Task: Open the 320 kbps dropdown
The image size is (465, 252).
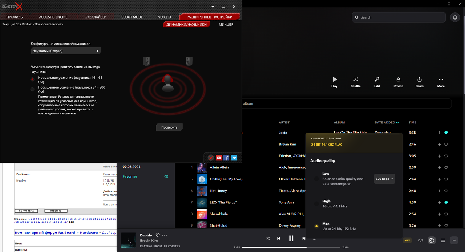Action: coord(384,179)
